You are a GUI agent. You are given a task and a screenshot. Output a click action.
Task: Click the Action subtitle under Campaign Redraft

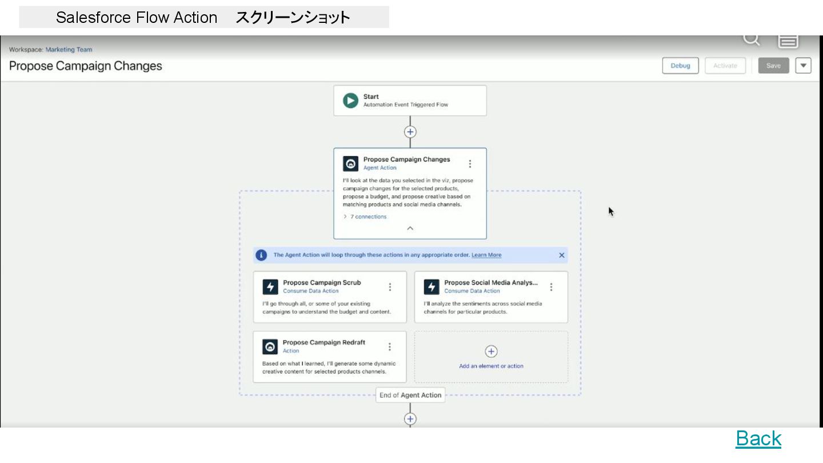291,351
